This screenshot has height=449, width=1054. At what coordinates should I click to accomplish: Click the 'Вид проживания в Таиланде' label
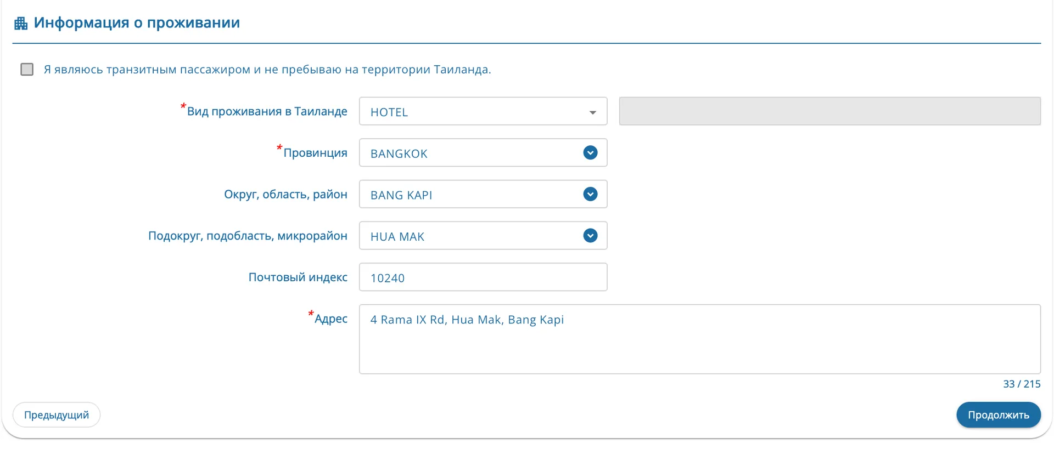[x=267, y=111]
